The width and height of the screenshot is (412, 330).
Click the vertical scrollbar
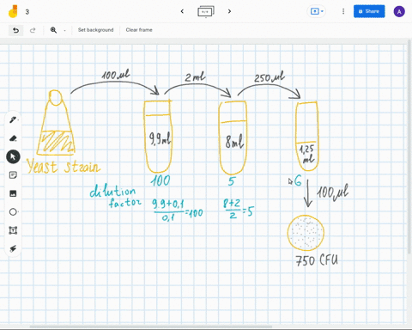(x=409, y=148)
